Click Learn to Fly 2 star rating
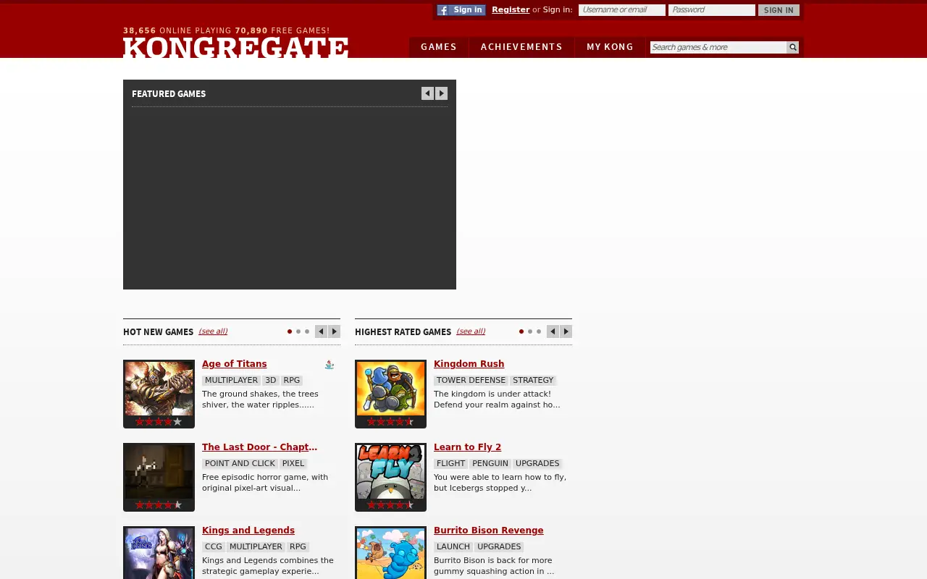This screenshot has height=579, width=927. pos(390,504)
